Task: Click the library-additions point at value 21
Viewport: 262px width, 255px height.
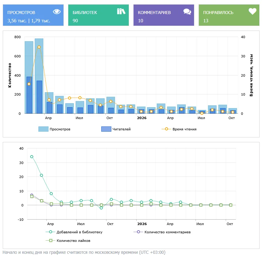Action: coord(41,175)
